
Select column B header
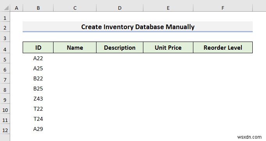point(38,8)
